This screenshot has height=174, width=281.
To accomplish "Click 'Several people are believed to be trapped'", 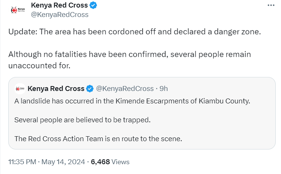I will (x=82, y=120).
